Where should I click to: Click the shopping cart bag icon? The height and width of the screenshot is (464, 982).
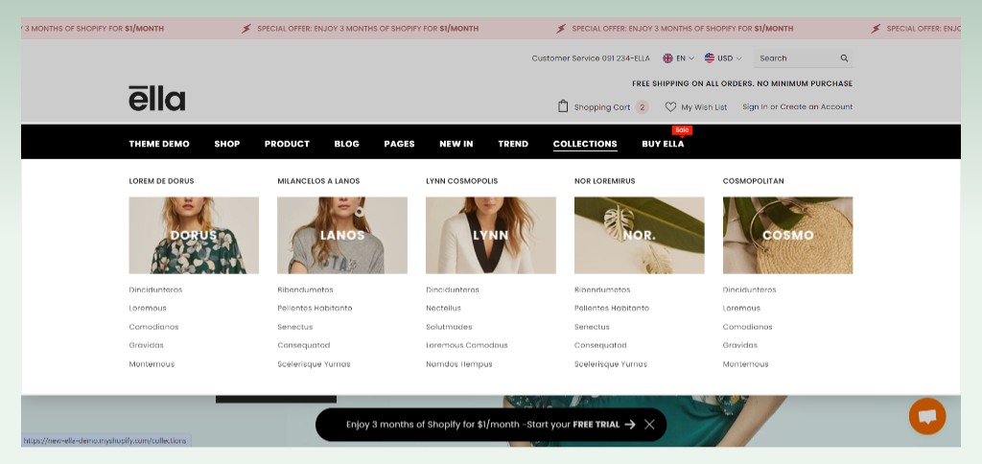(x=563, y=106)
